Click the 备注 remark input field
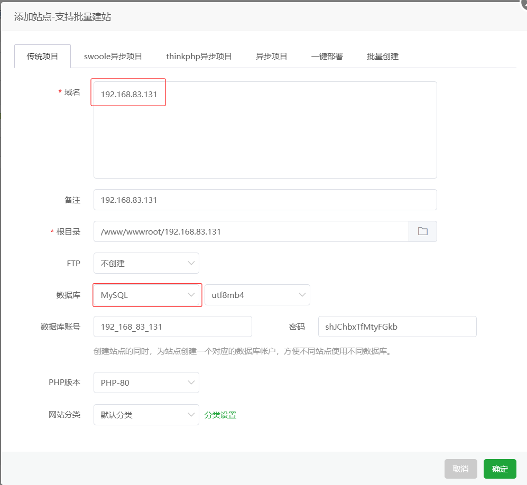 pyautogui.click(x=265, y=200)
